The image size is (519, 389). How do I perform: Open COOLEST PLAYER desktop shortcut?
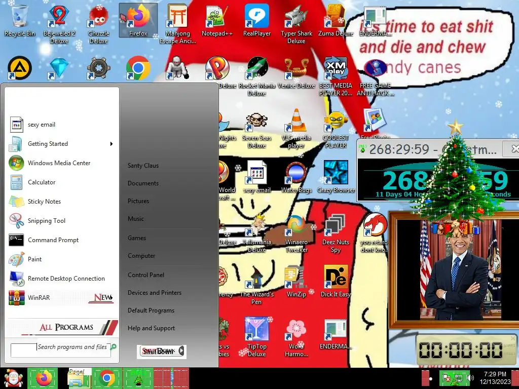point(336,128)
